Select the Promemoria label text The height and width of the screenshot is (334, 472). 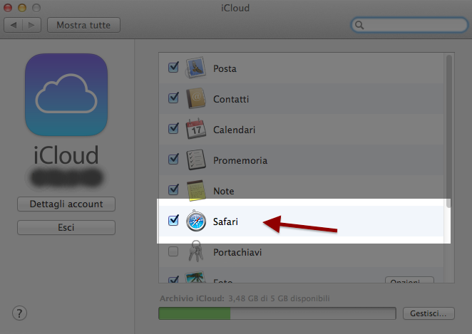click(240, 160)
